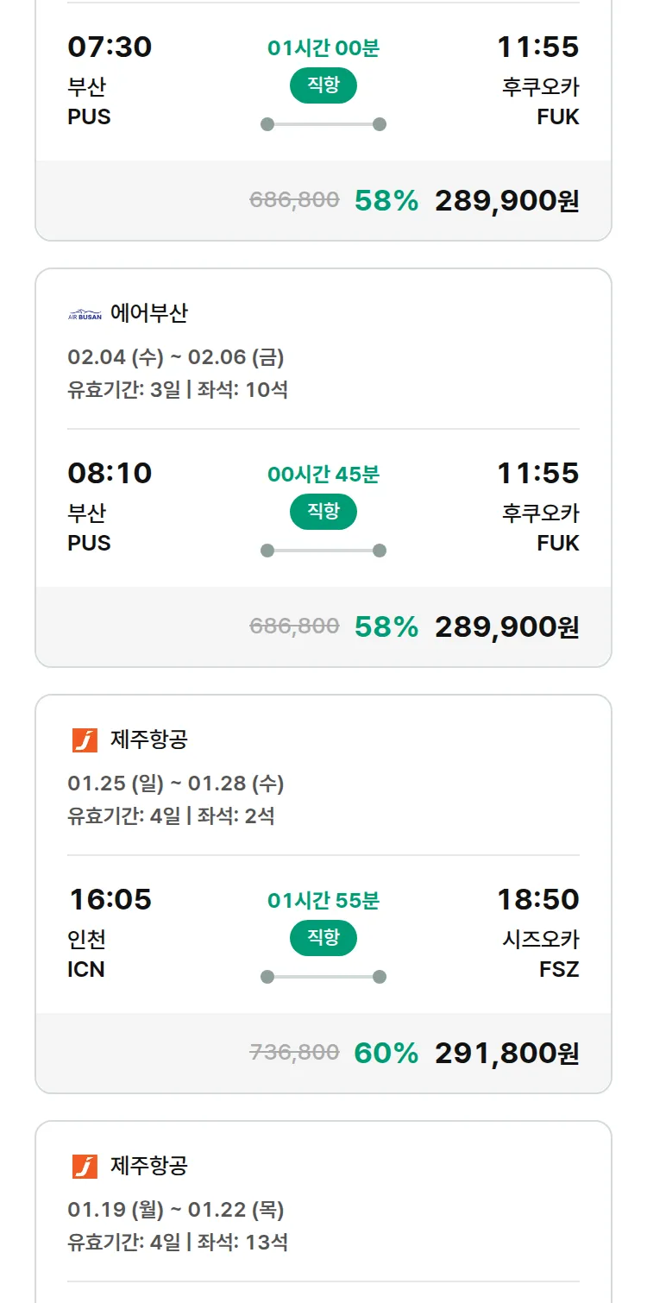Click the 16:05 departure time from 인천

pyautogui.click(x=110, y=899)
